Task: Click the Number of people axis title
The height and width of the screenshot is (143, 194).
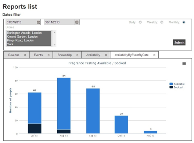Action: pos(10,100)
